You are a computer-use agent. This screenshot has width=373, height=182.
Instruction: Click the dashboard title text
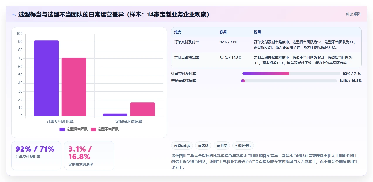coord(114,14)
